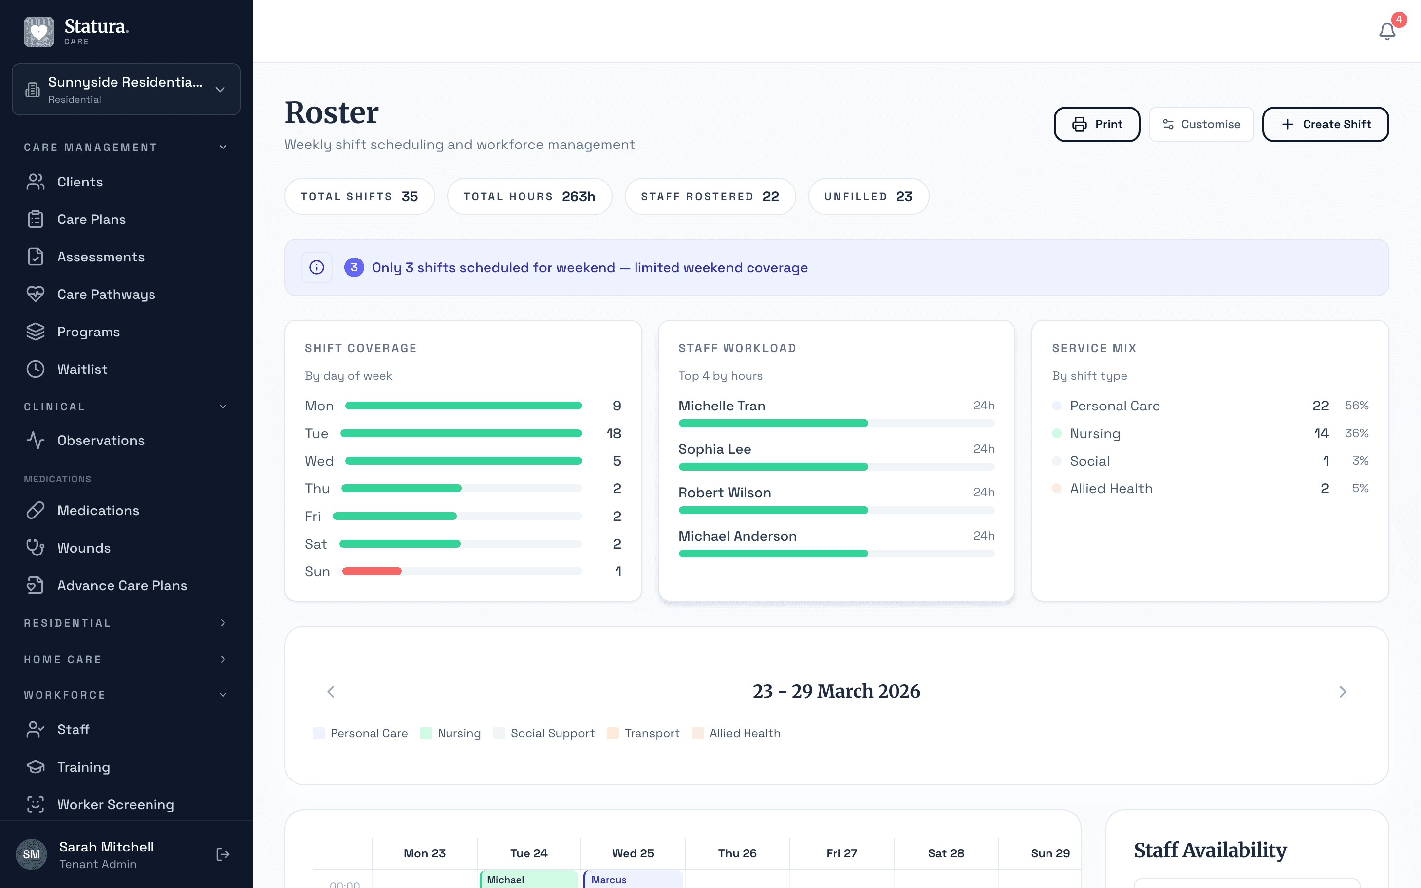Image resolution: width=1421 pixels, height=888 pixels.
Task: Open the Clients section in sidebar
Action: pos(79,182)
